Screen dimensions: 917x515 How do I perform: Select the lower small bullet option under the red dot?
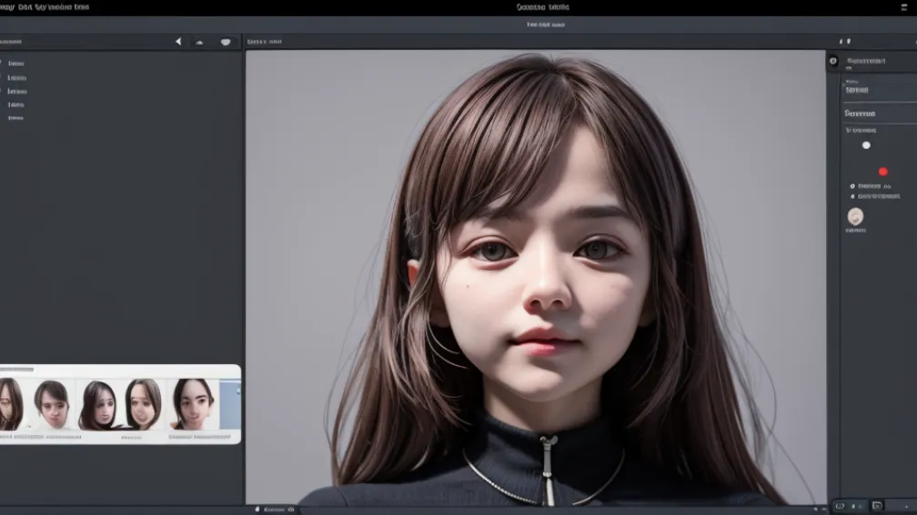[852, 197]
